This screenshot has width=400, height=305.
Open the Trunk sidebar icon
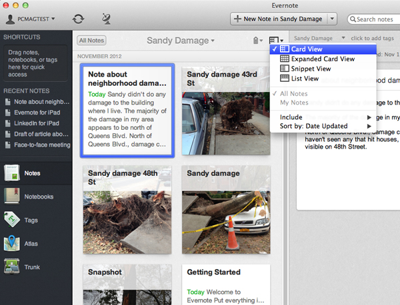[12, 266]
